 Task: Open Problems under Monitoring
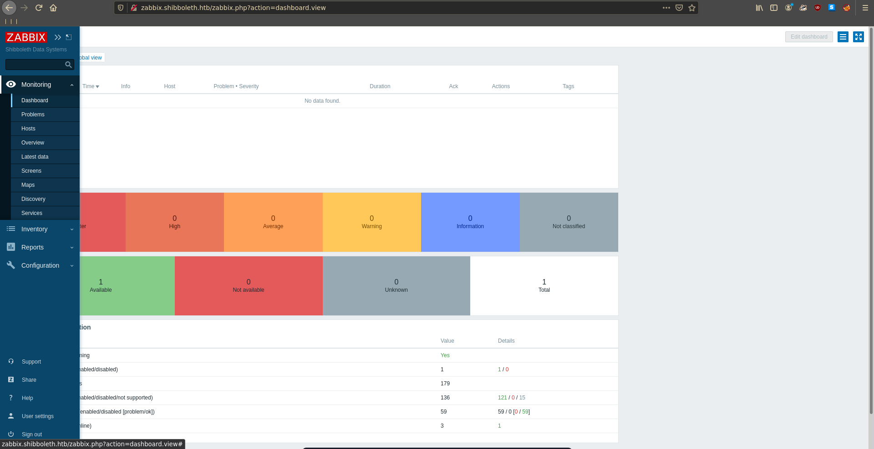33,115
